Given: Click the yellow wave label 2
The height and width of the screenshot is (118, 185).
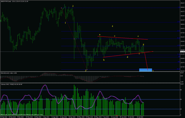Looking at the screenshot, I should (73, 6).
